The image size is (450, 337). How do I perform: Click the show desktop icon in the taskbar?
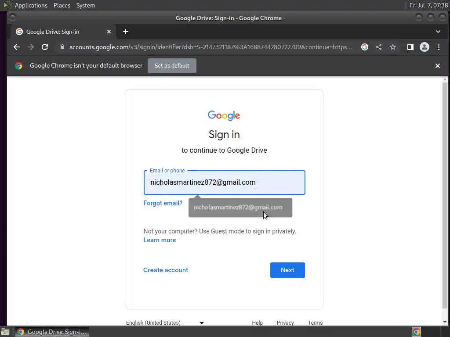[5, 332]
